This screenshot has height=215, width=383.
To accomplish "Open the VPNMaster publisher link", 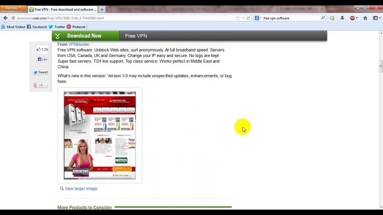I will pos(79,44).
